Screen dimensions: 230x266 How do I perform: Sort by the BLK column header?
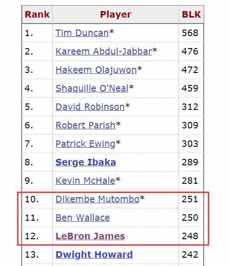[191, 14]
